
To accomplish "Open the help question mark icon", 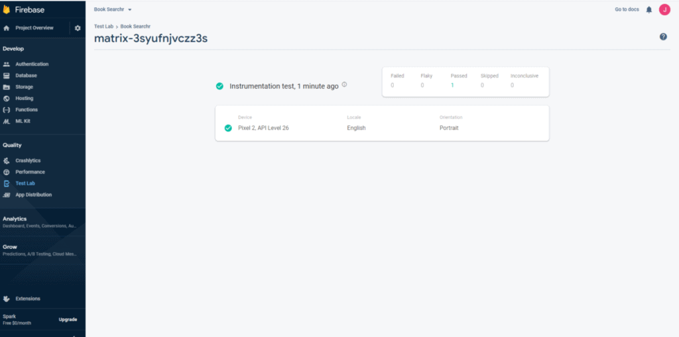I will tap(663, 36).
